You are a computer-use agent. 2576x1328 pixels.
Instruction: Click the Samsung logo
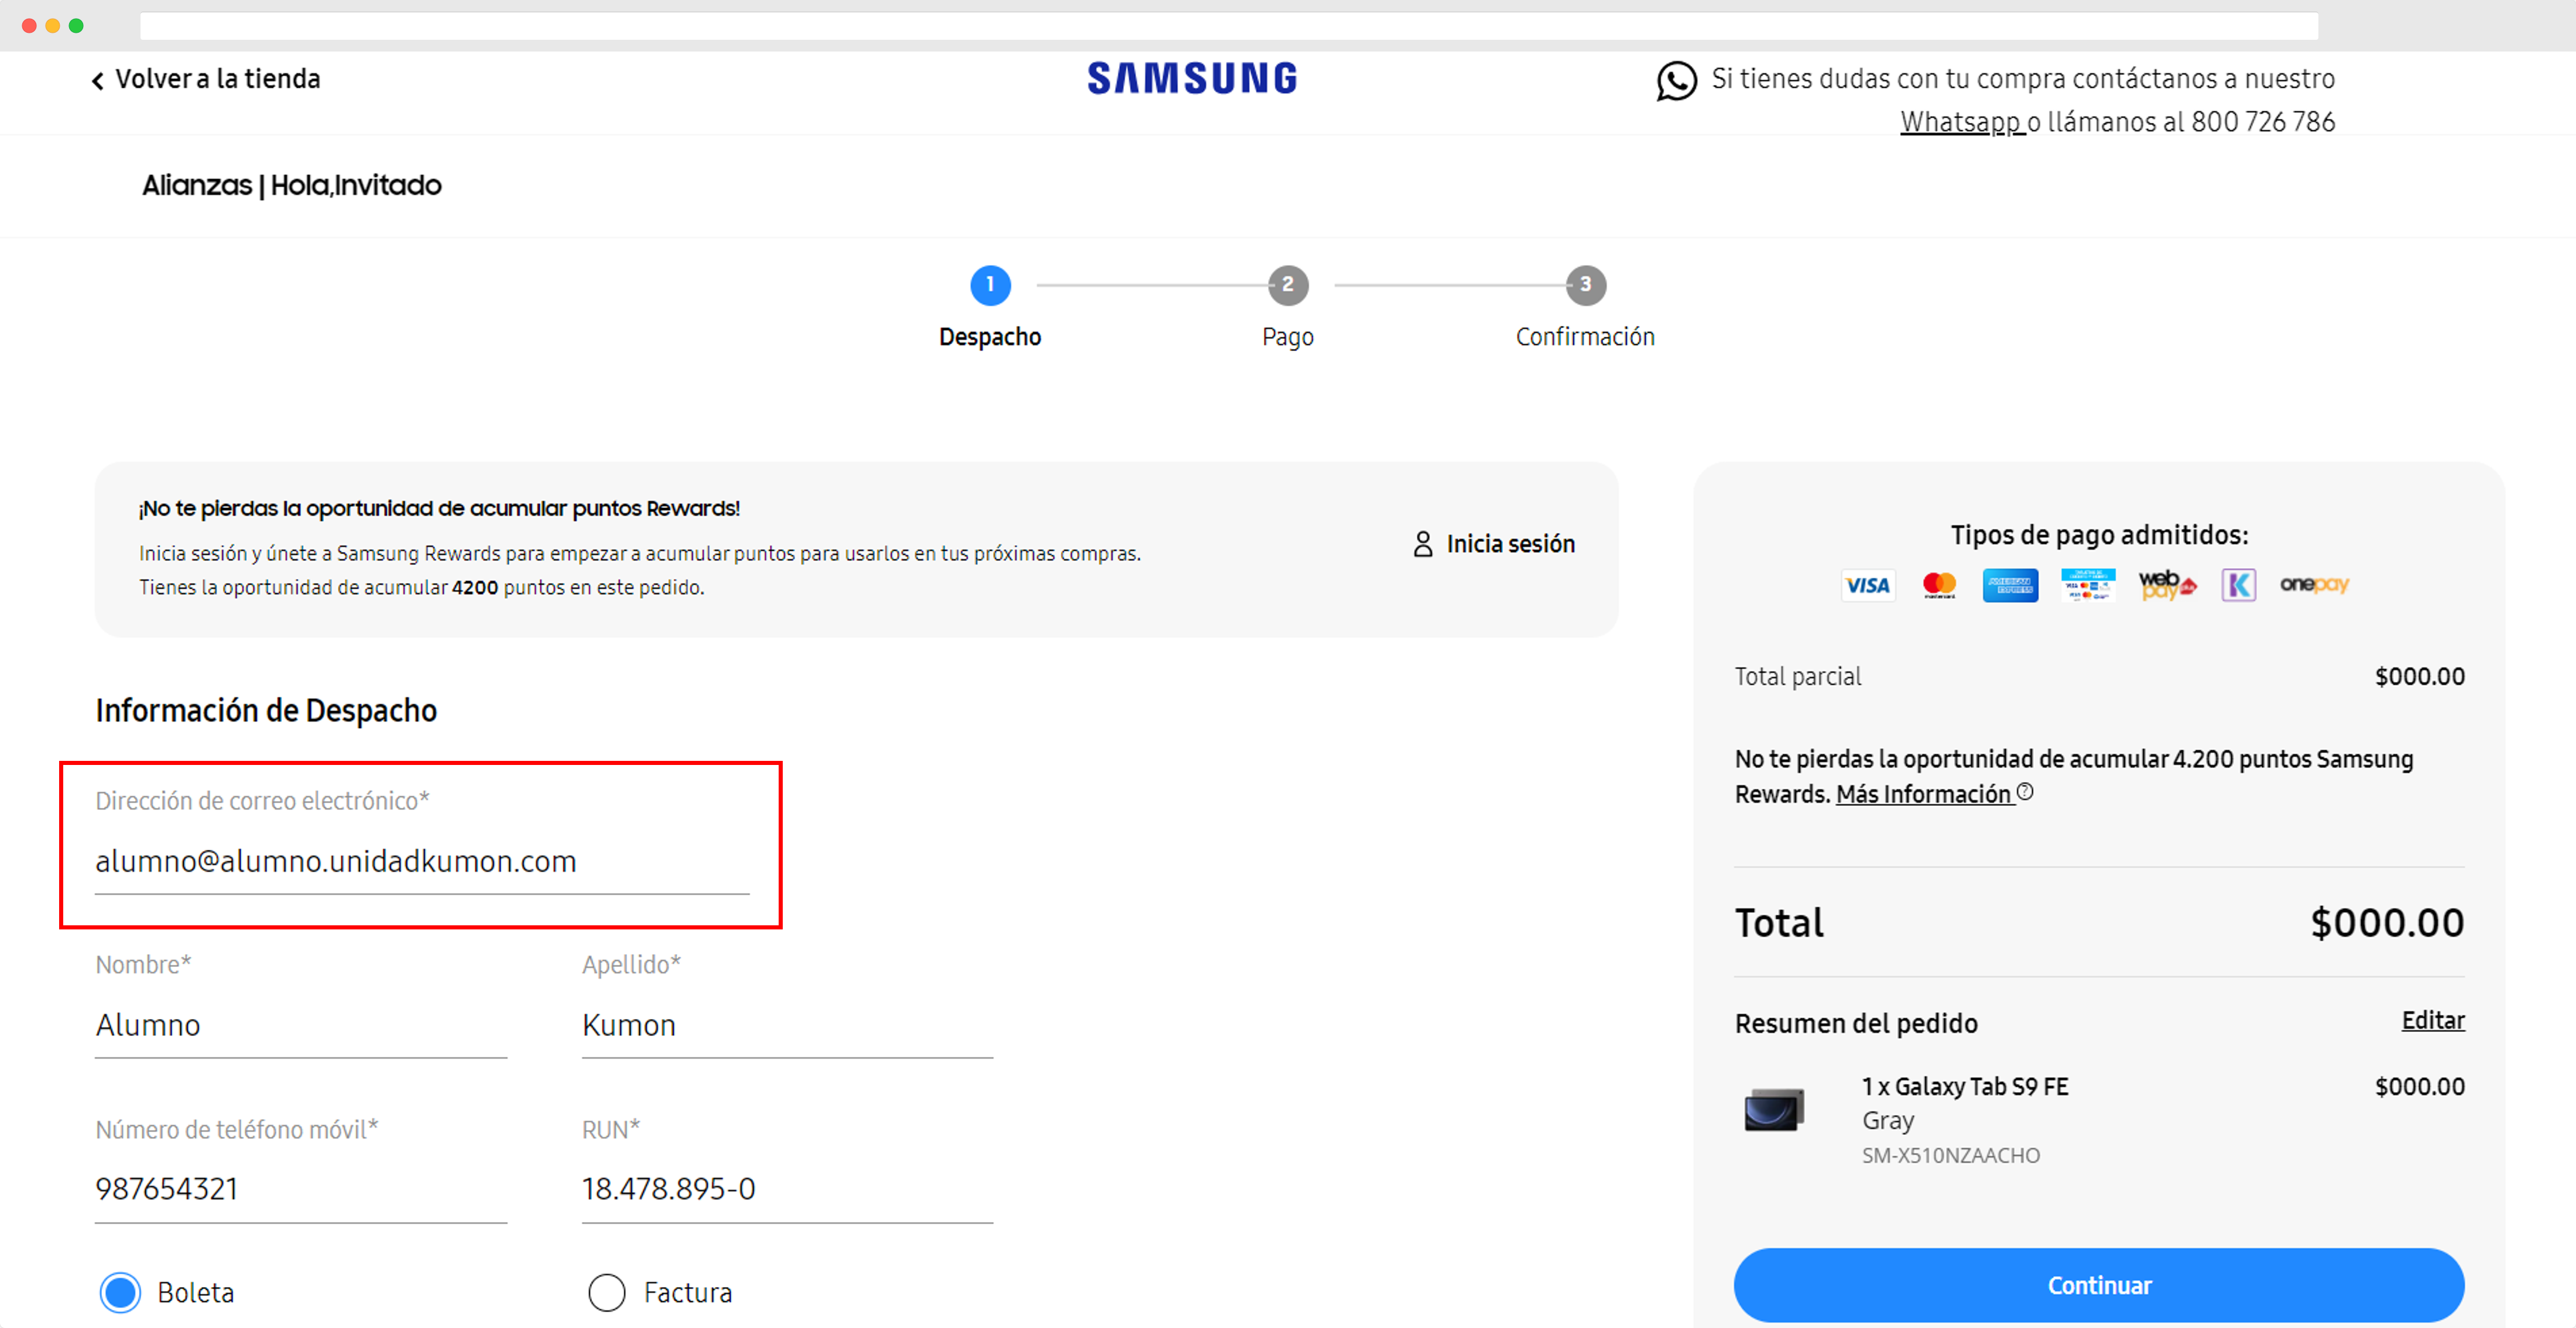click(x=1192, y=78)
